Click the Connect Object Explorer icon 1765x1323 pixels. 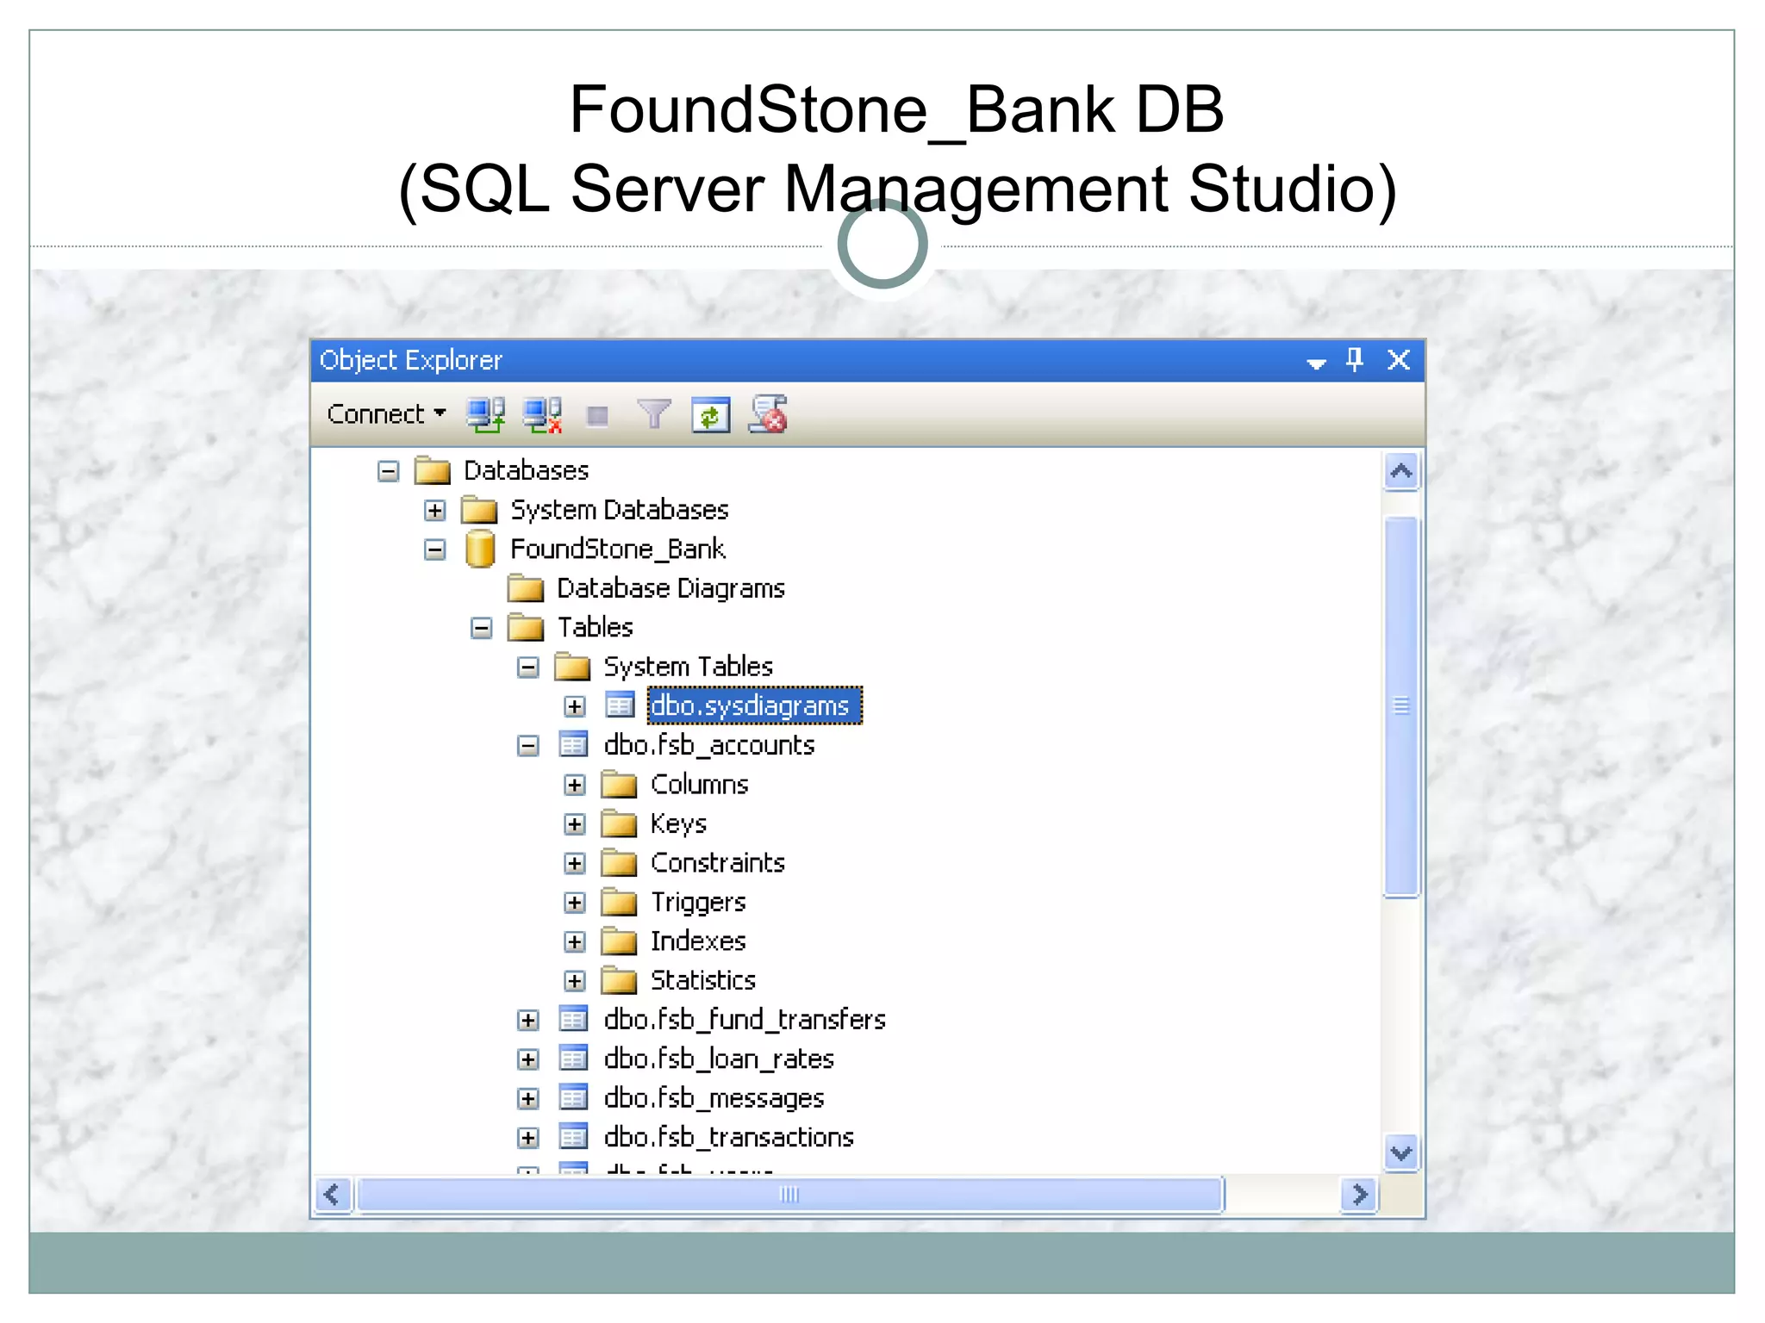click(x=486, y=415)
